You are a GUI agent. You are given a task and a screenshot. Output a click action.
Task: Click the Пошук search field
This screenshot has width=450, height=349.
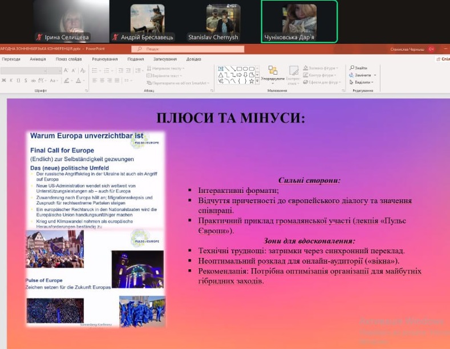click(188, 50)
